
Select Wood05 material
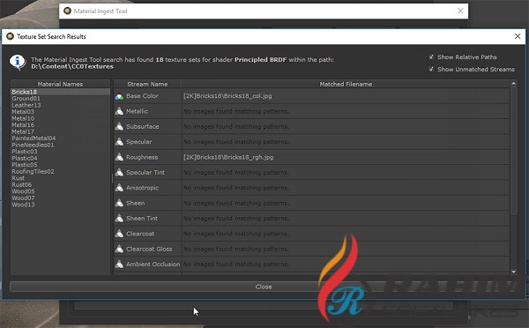pos(23,191)
